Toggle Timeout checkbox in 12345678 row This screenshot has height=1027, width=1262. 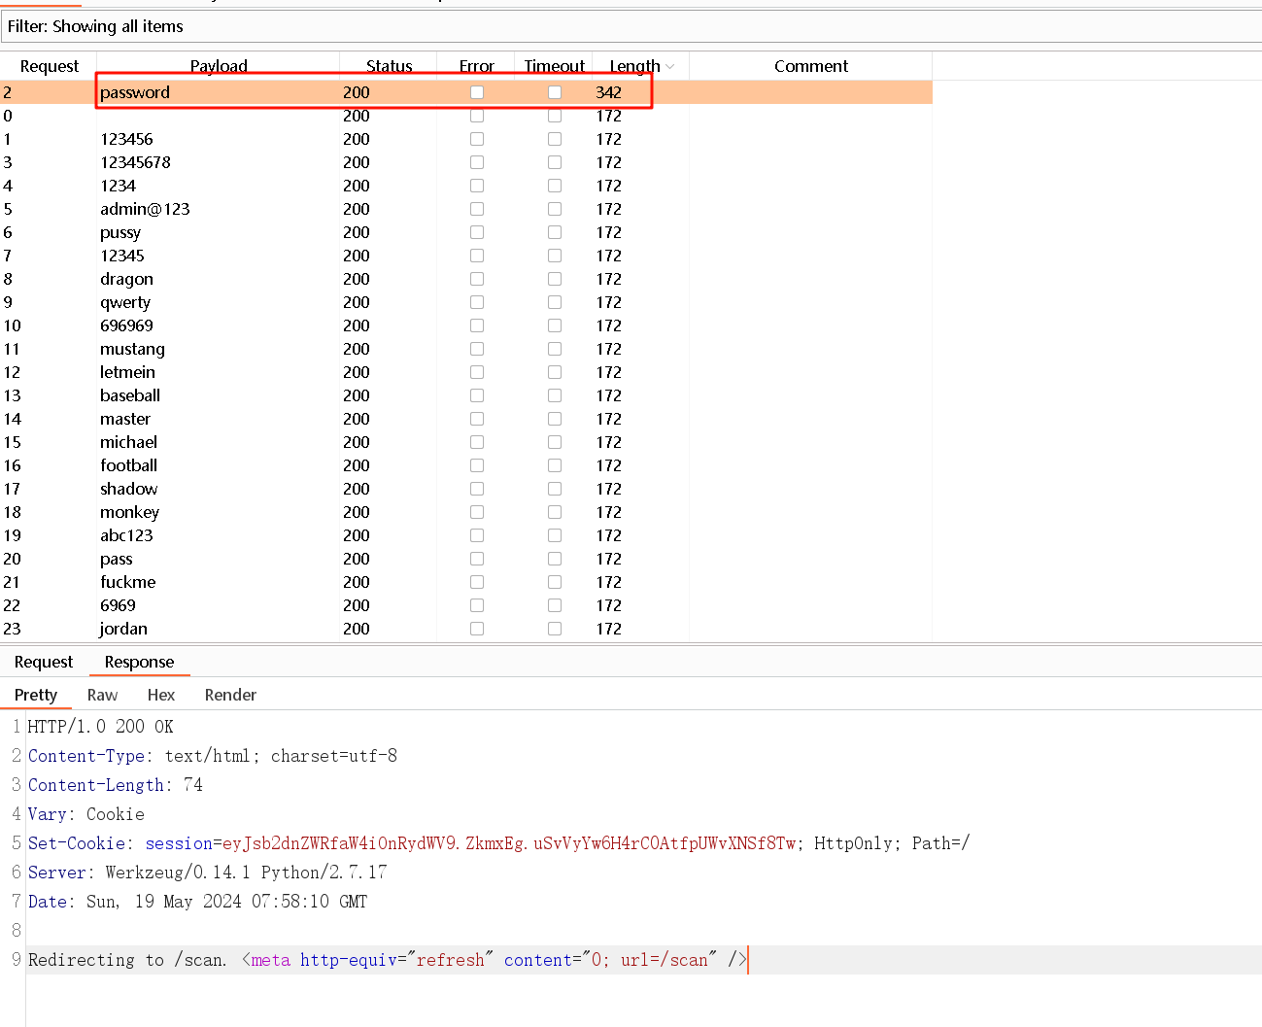pyautogui.click(x=555, y=162)
